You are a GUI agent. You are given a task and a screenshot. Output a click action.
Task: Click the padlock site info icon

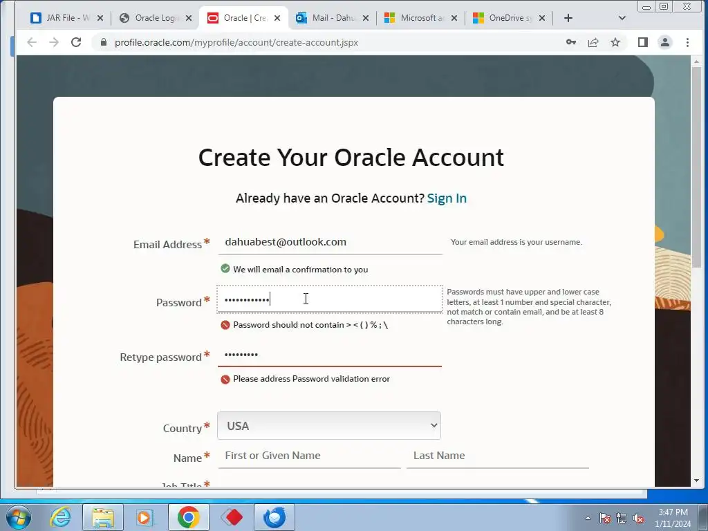tap(104, 42)
